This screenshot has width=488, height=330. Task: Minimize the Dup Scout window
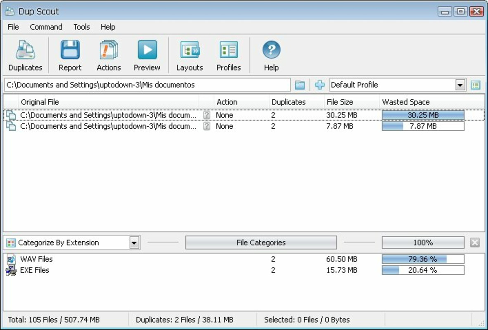[445, 12]
